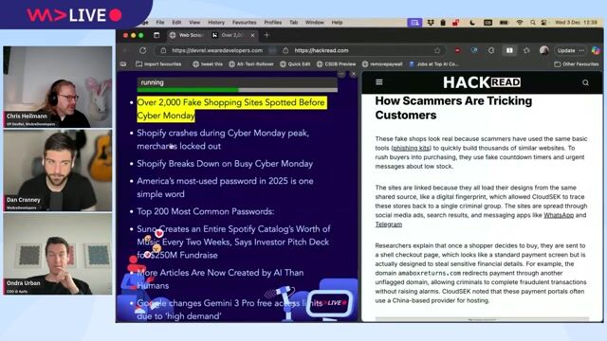The height and width of the screenshot is (341, 607).
Task: Click the browser essentials icon left of split screen
Action: click(491, 50)
